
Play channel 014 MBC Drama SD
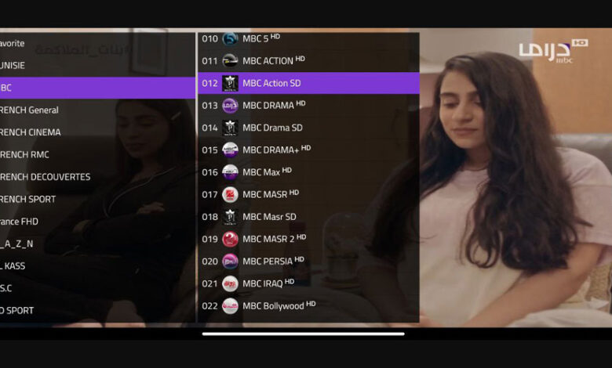tap(308, 128)
